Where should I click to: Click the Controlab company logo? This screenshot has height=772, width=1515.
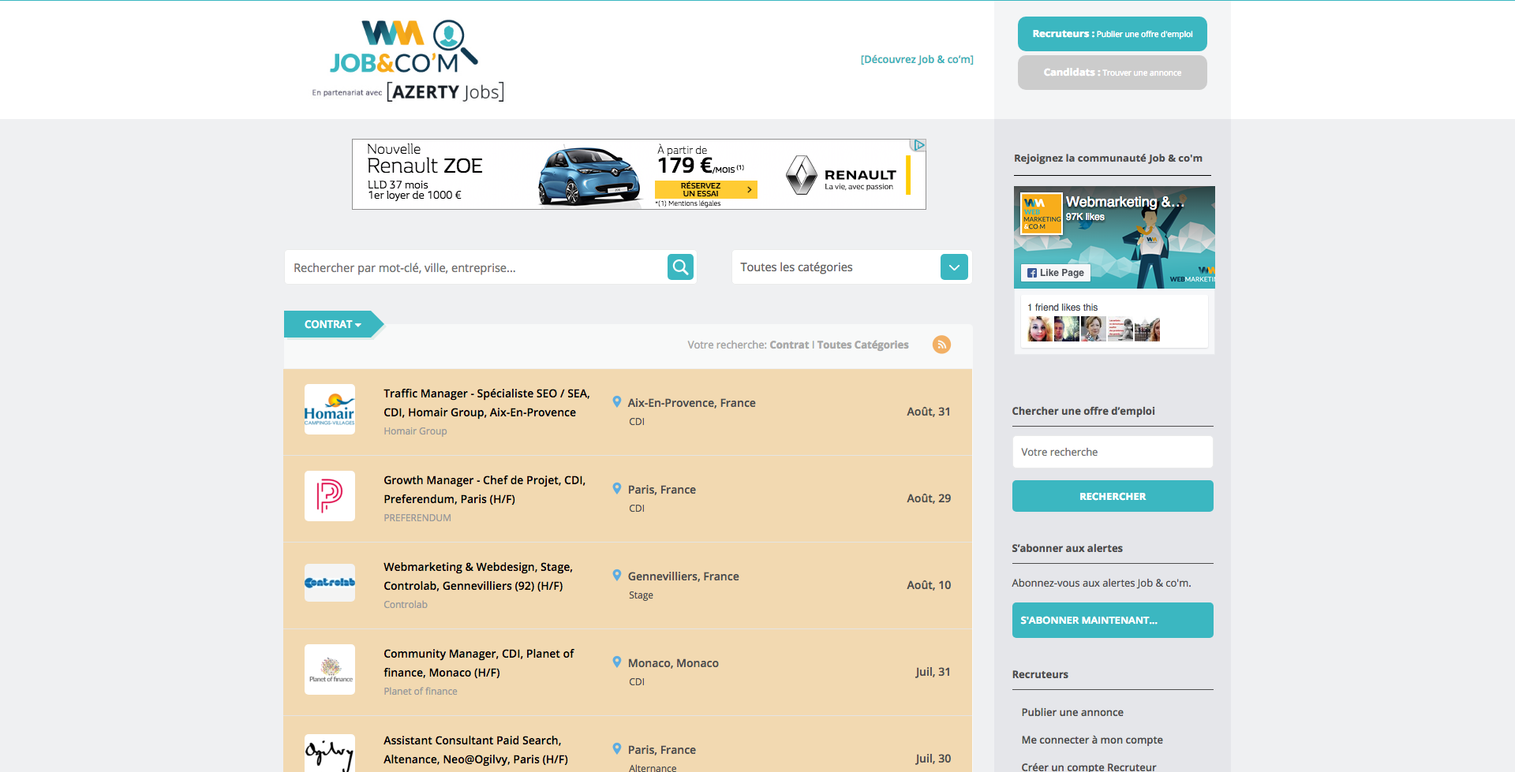pyautogui.click(x=330, y=583)
